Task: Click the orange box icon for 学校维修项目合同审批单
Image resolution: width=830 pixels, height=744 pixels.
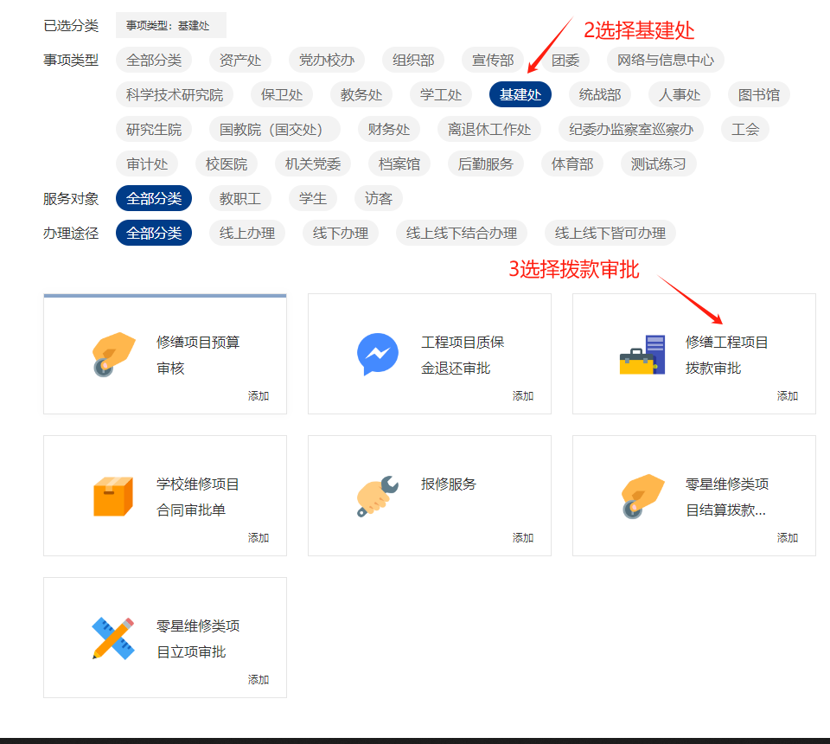Action: 113,497
